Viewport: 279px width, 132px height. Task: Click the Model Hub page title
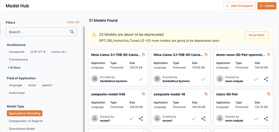coord(17,6)
